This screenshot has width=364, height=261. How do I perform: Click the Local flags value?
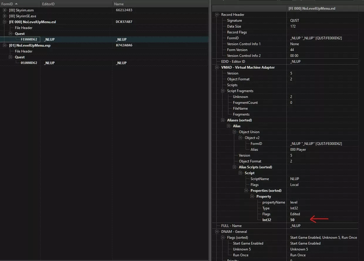point(294,185)
